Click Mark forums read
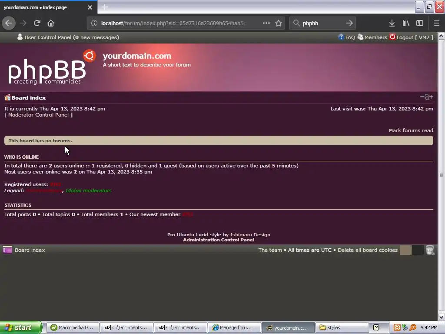Image resolution: width=445 pixels, height=334 pixels. coord(411,130)
